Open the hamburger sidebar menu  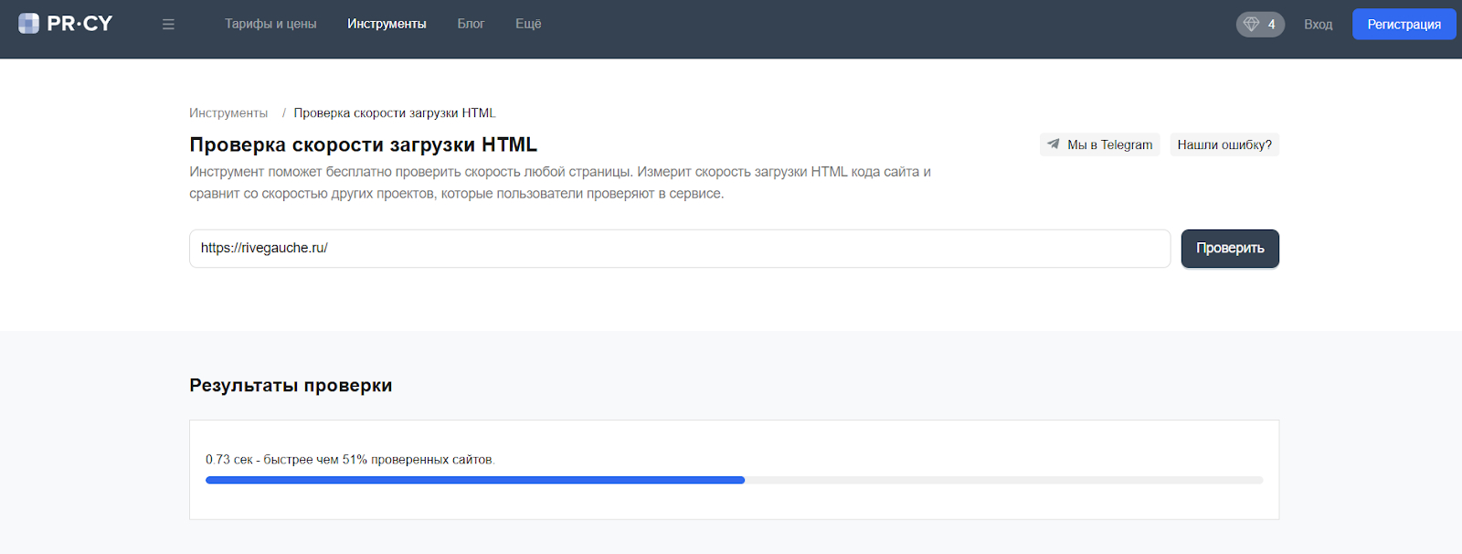[168, 25]
